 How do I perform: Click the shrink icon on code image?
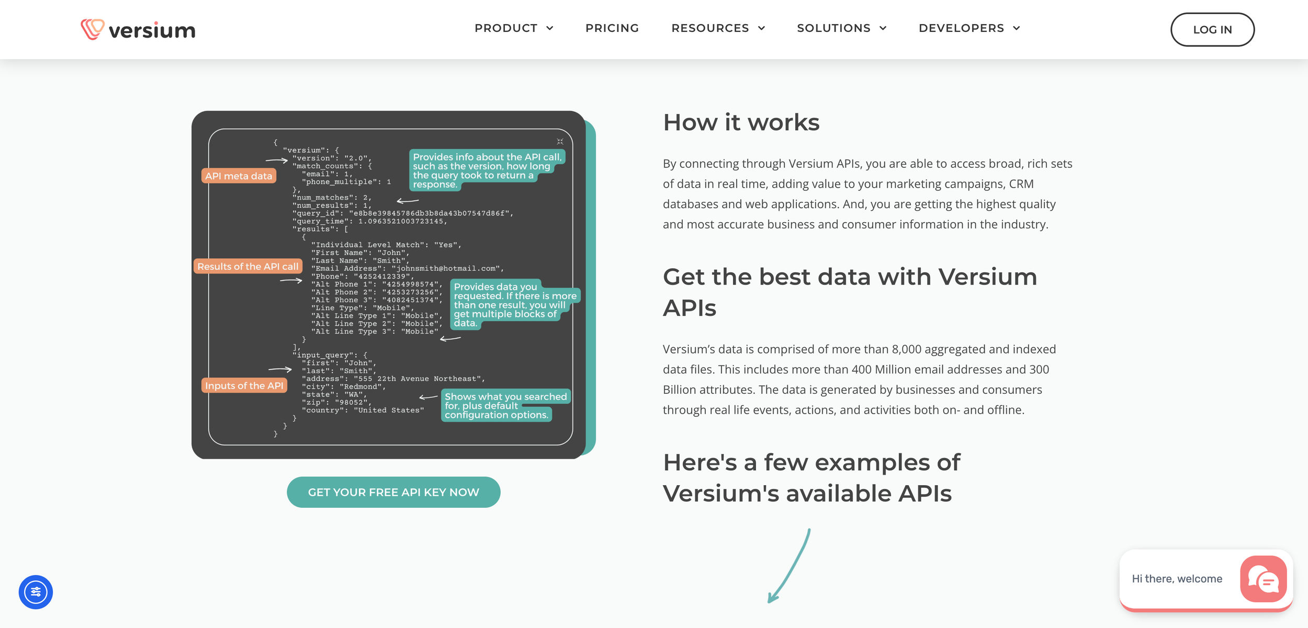click(560, 142)
